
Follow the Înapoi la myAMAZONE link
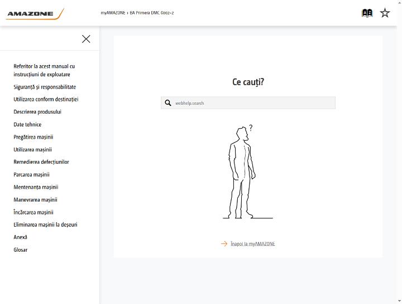252,244
